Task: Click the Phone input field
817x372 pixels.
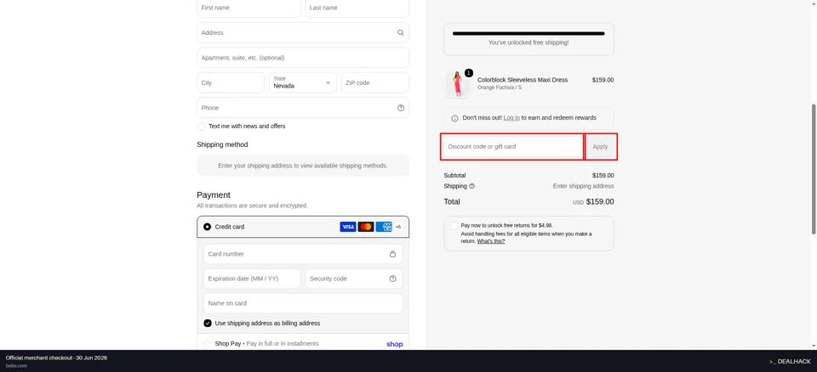Action: [x=303, y=108]
